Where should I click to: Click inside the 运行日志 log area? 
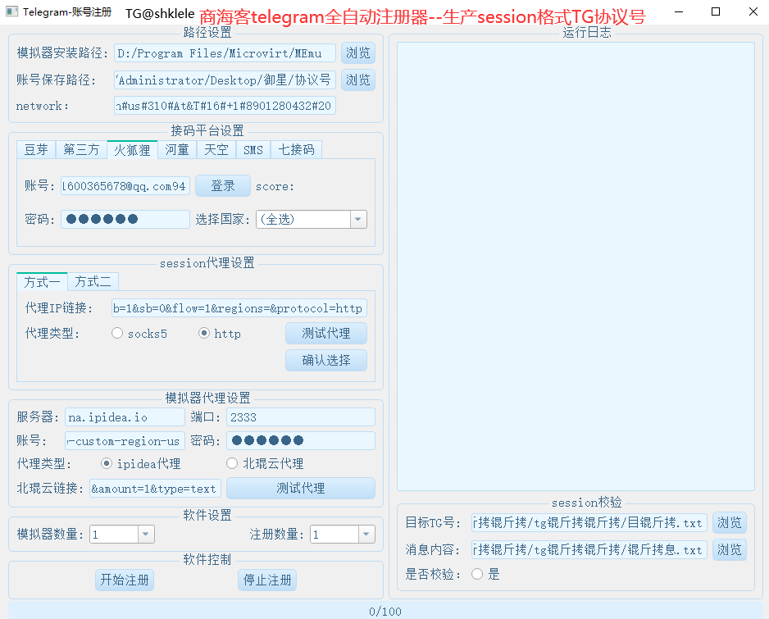(x=576, y=266)
